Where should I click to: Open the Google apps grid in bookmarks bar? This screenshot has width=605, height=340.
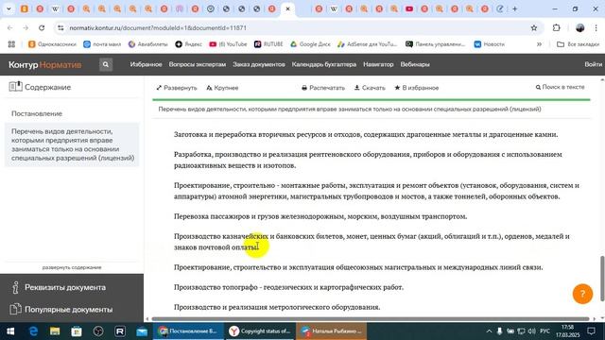pyautogui.click(x=11, y=44)
